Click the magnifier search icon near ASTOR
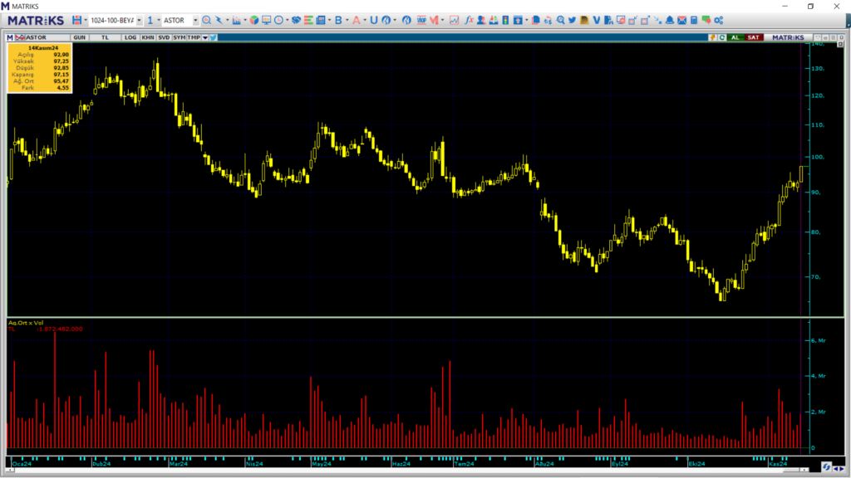The height and width of the screenshot is (478, 851). 207,20
